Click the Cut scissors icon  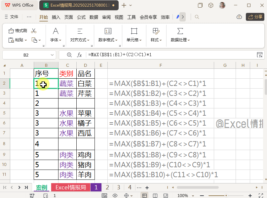[33, 31]
